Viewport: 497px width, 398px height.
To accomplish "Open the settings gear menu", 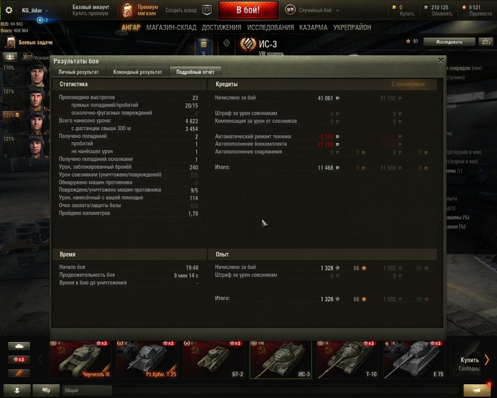I will point(9,10).
